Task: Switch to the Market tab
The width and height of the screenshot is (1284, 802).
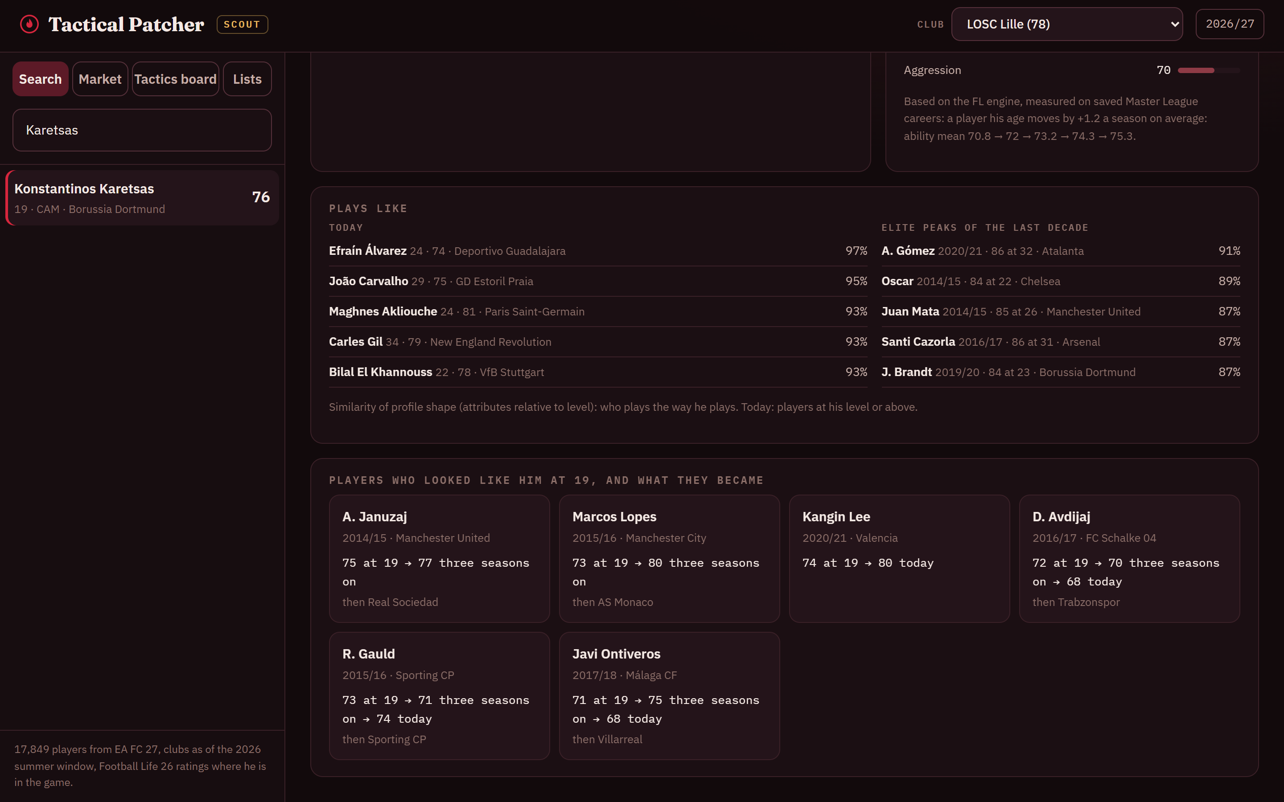Action: [x=100, y=79]
